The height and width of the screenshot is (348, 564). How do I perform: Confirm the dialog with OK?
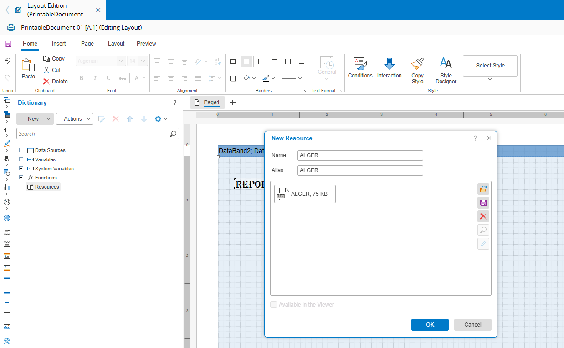430,325
